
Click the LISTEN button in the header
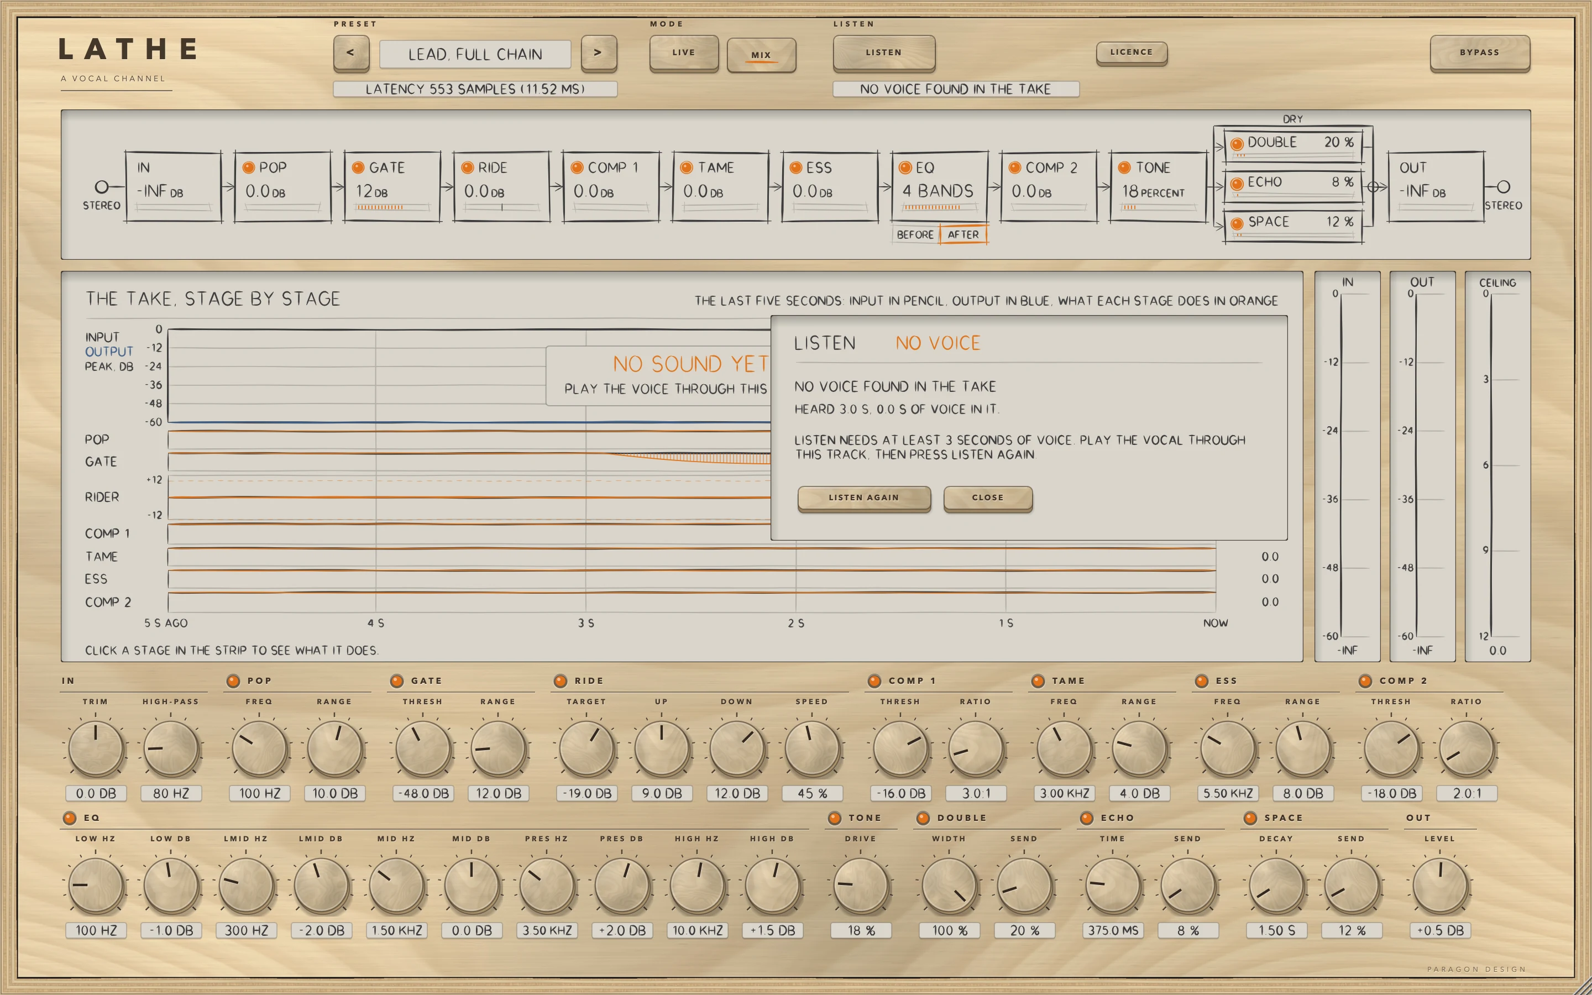(x=883, y=53)
